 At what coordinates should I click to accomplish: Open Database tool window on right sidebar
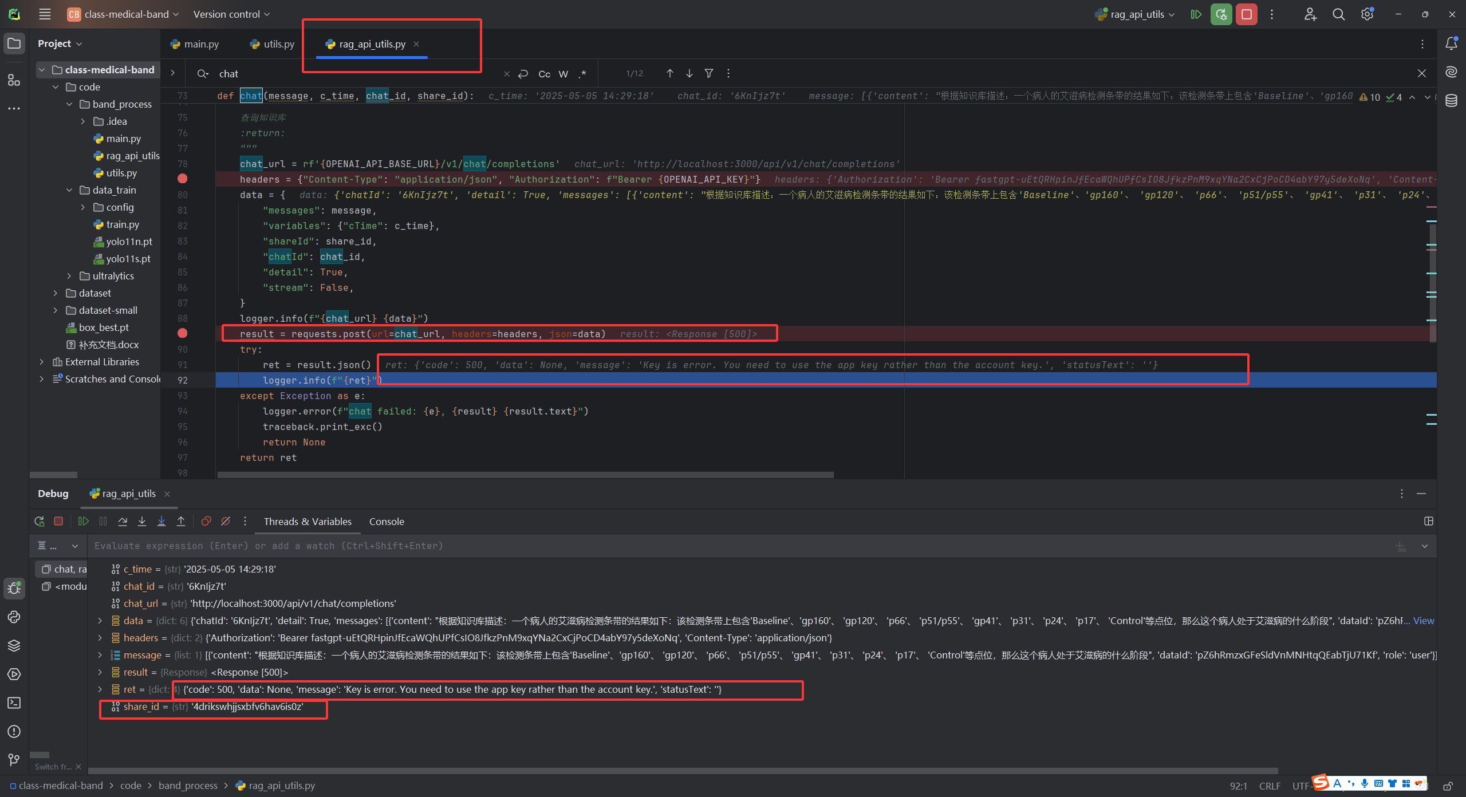(x=1451, y=101)
